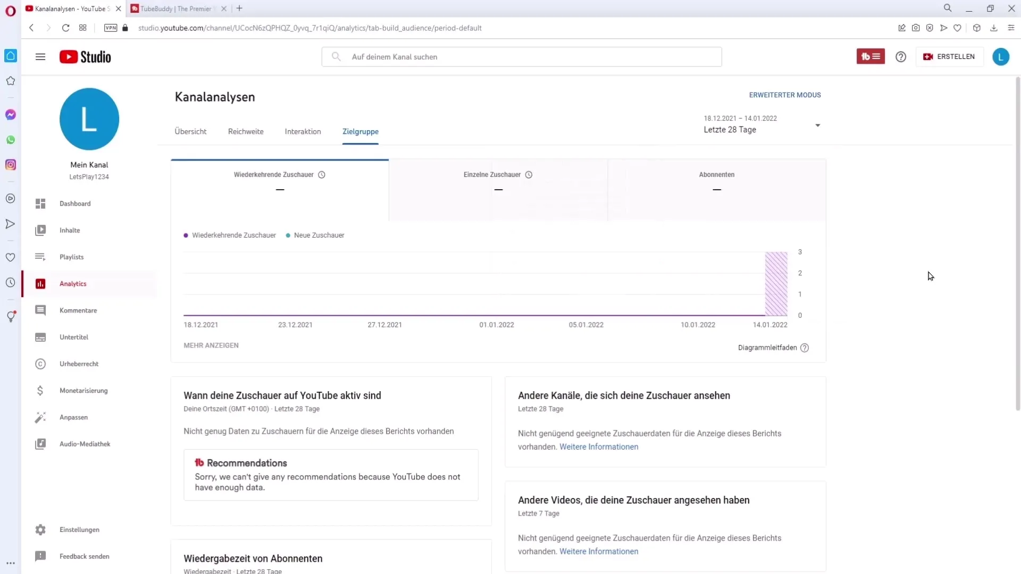Click ERSTELLEN button in top bar

[x=951, y=57]
